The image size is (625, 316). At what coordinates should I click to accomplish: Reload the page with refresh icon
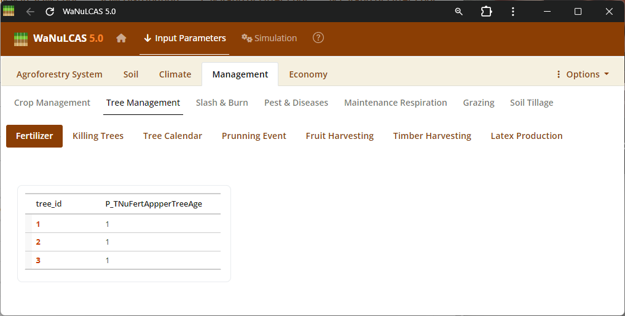point(50,12)
